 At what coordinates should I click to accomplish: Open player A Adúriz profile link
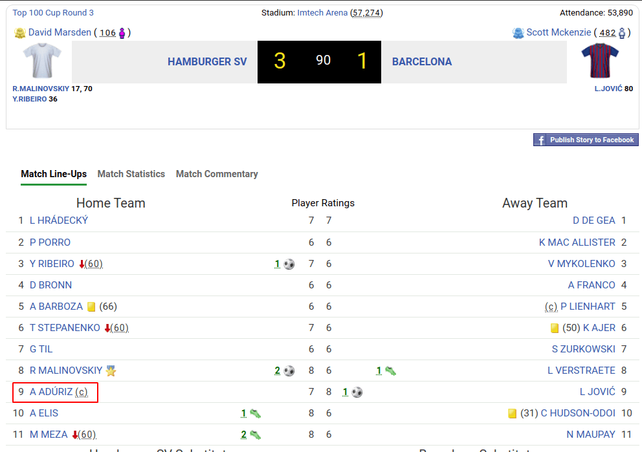pyautogui.click(x=52, y=392)
